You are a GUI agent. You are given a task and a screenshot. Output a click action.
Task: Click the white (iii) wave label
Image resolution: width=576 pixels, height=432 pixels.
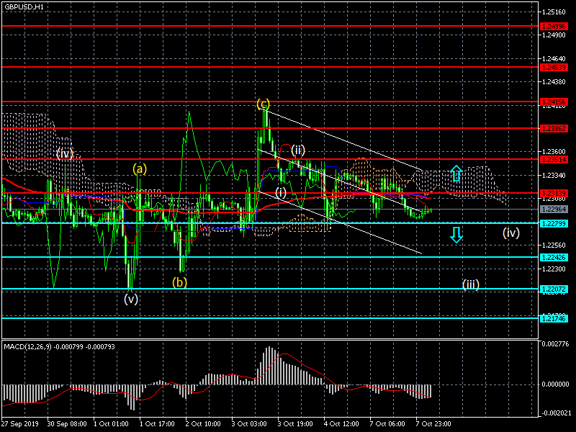[471, 284]
